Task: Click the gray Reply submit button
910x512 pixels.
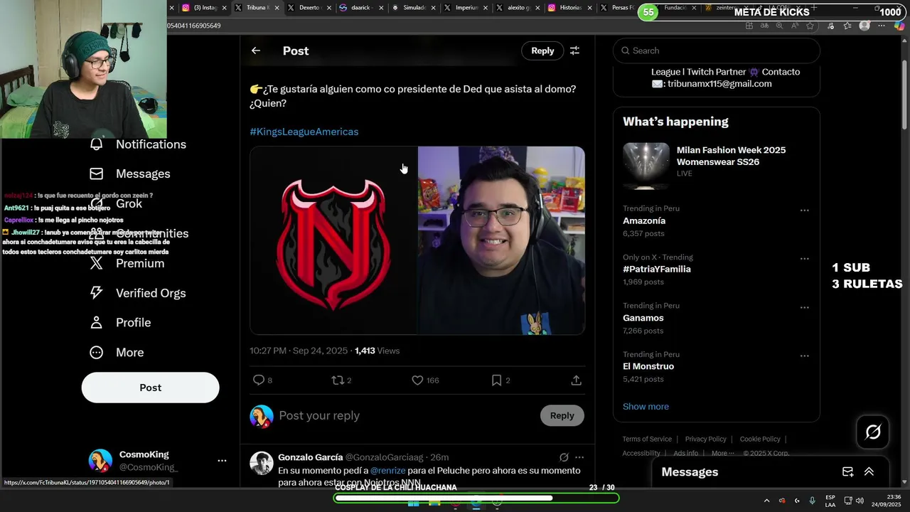Action: [x=562, y=415]
